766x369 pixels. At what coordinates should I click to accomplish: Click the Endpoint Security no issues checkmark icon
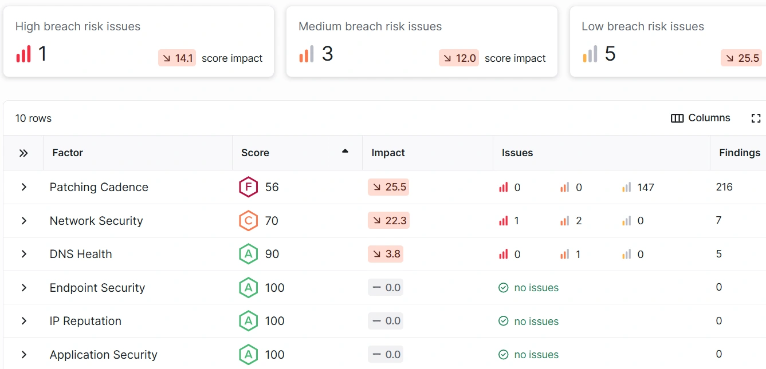504,288
